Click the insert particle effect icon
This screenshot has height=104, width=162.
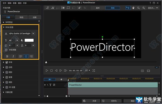[x=53, y=8]
